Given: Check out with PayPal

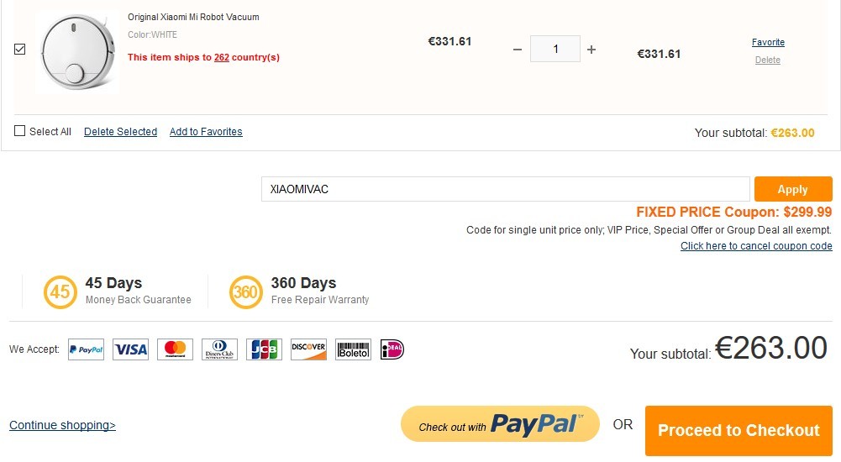Looking at the screenshot, I should pyautogui.click(x=500, y=424).
